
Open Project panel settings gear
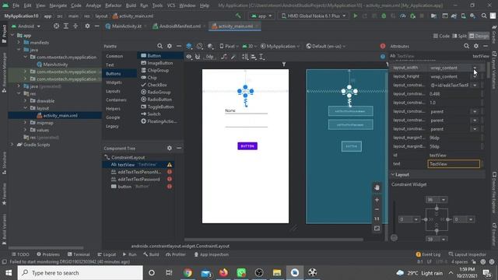click(x=87, y=26)
